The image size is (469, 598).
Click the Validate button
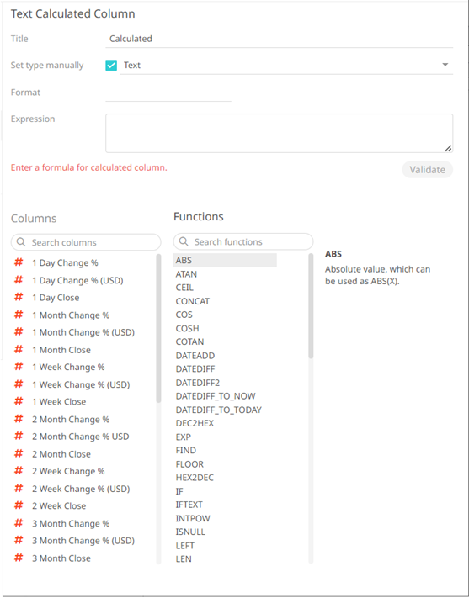(428, 170)
